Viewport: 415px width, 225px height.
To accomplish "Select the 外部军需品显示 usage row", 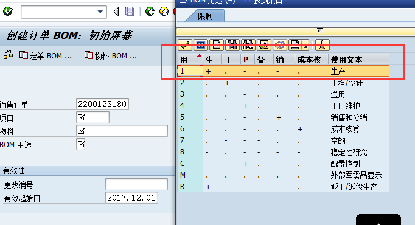I will pyautogui.click(x=283, y=175).
